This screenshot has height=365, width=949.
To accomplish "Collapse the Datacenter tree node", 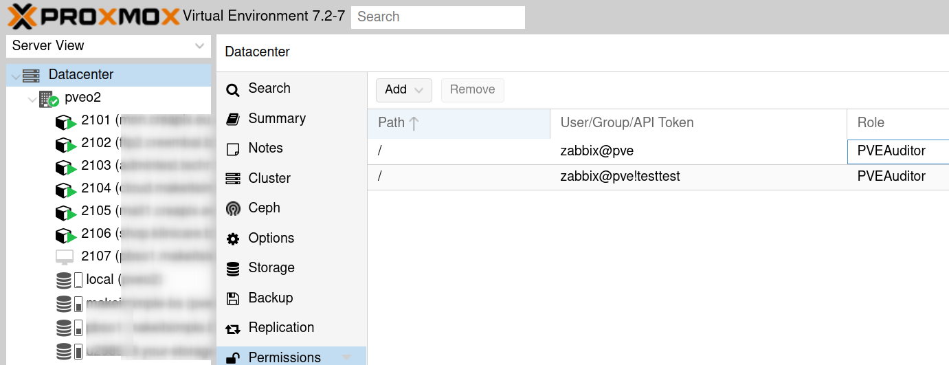I will (16, 76).
